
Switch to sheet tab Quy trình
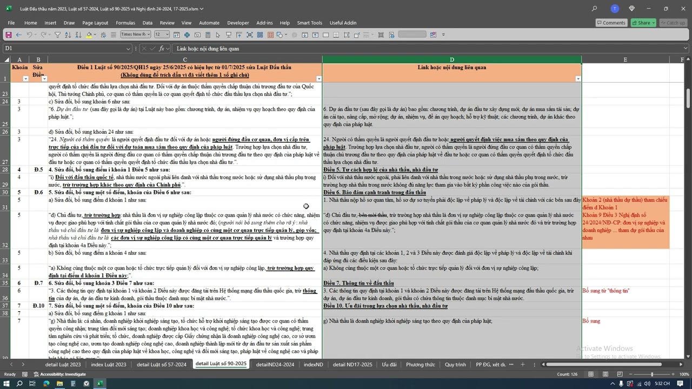pos(455,365)
